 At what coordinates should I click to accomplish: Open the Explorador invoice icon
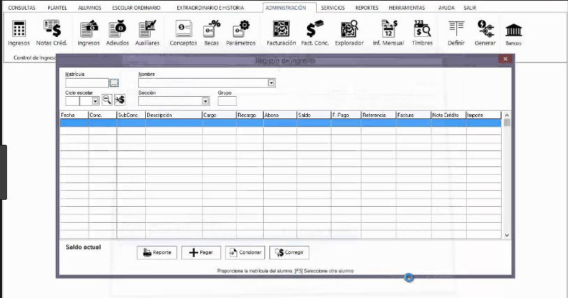pyautogui.click(x=349, y=33)
